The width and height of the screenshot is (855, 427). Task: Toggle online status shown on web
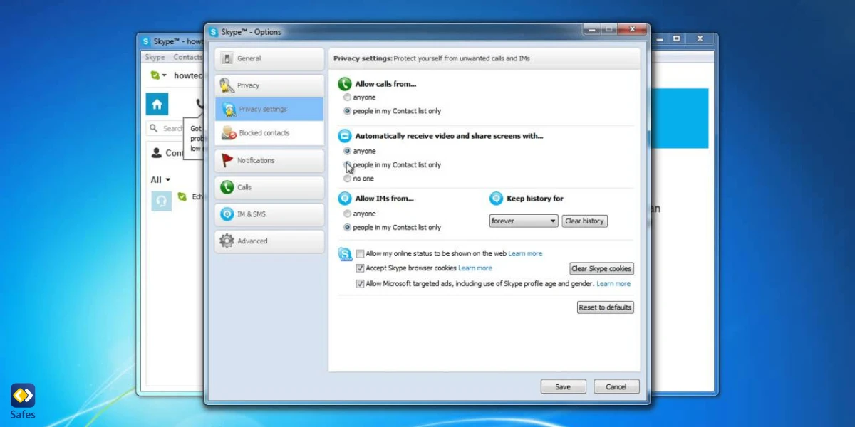tap(360, 253)
